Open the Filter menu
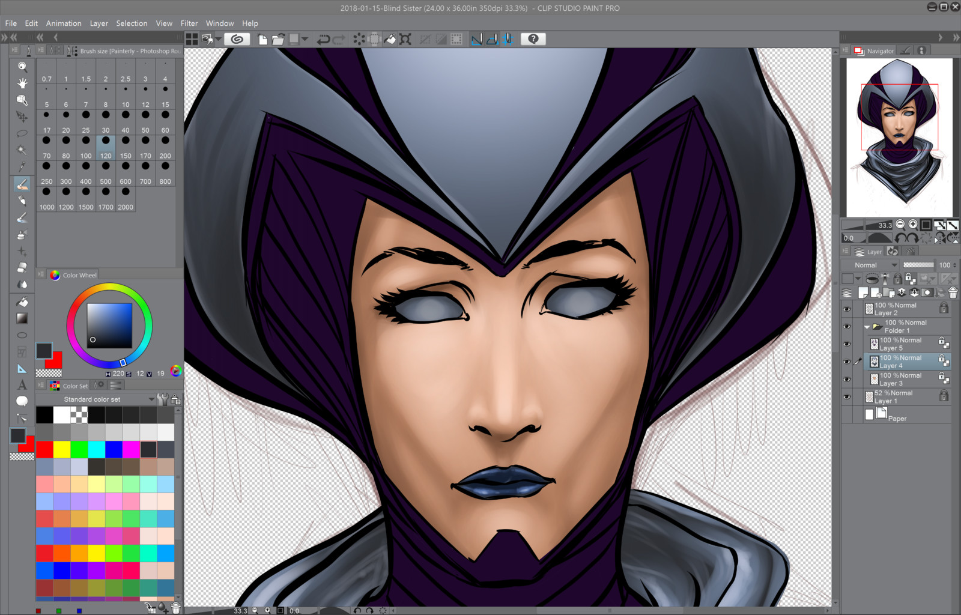 pos(189,23)
